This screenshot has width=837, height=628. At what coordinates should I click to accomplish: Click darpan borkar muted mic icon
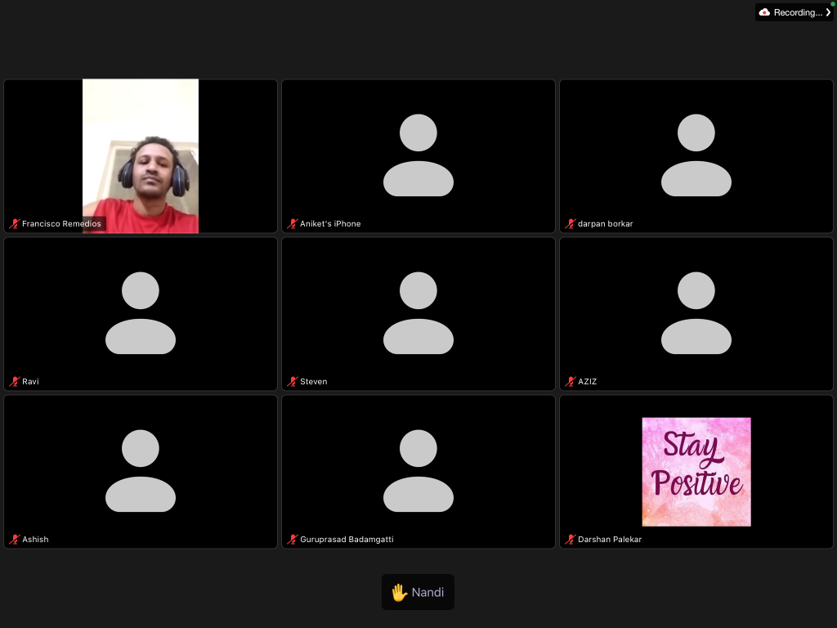point(571,224)
